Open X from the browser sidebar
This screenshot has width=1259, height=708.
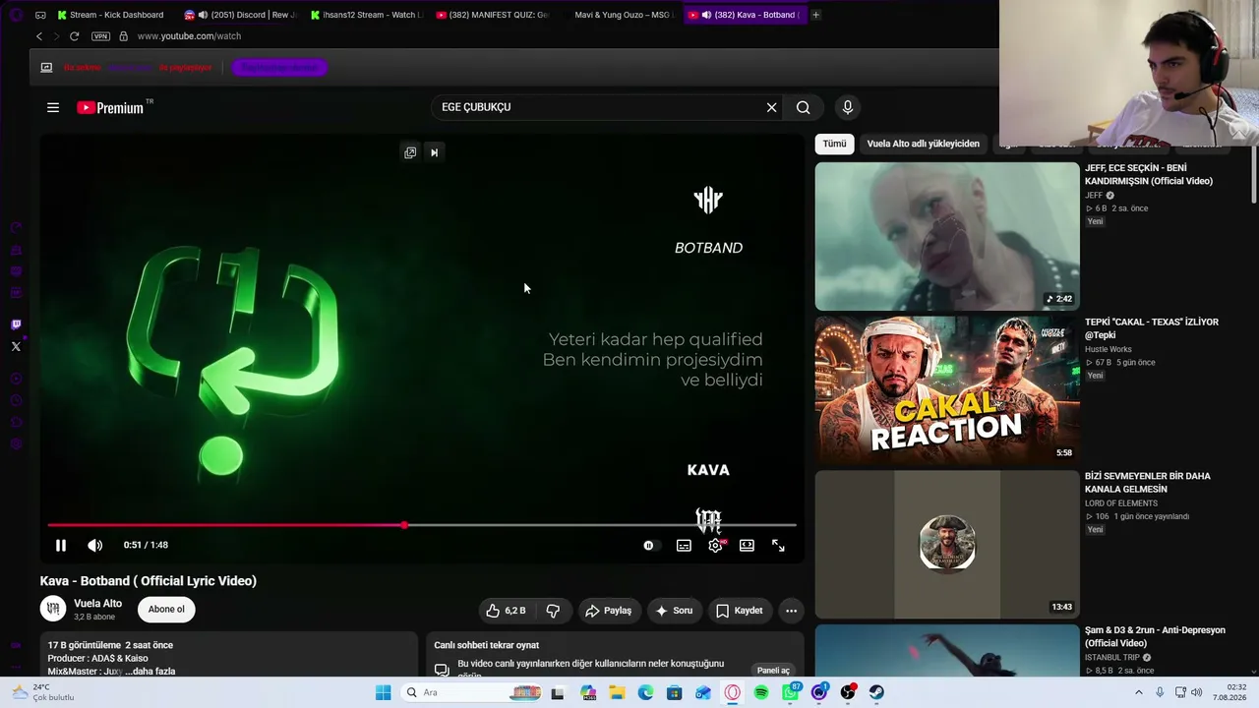16,346
